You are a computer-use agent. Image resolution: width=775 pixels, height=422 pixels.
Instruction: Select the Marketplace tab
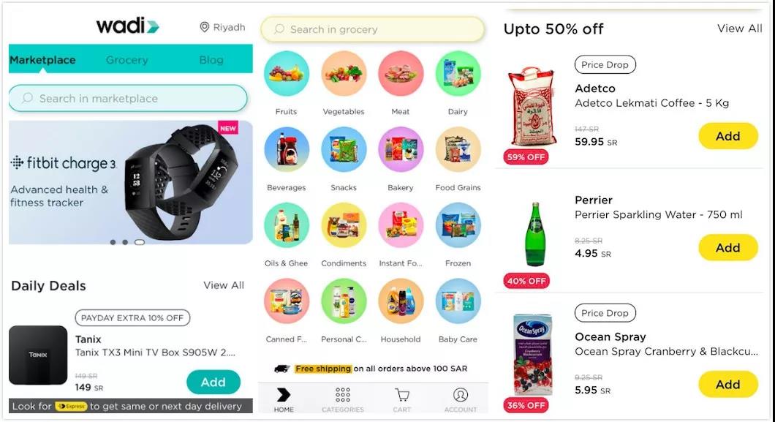pyautogui.click(x=42, y=60)
